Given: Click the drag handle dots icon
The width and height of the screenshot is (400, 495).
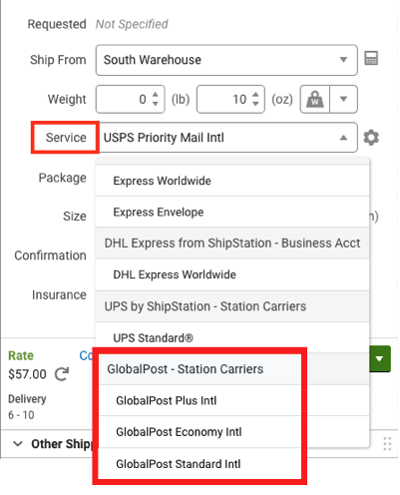Looking at the screenshot, I should [x=387, y=444].
